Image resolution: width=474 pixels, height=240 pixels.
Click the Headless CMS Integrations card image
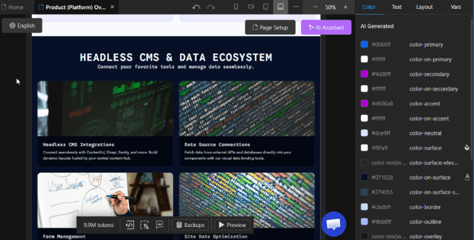(x=105, y=108)
